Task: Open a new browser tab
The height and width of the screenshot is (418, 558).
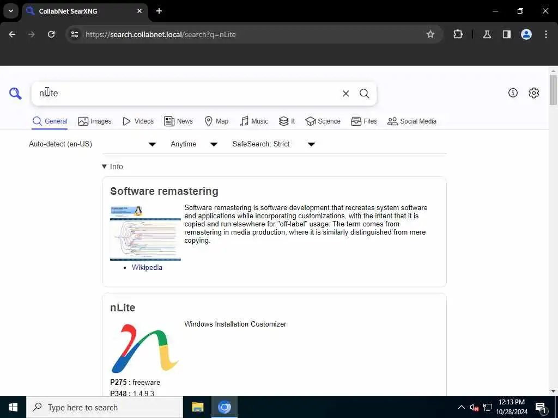Action: pos(159,11)
